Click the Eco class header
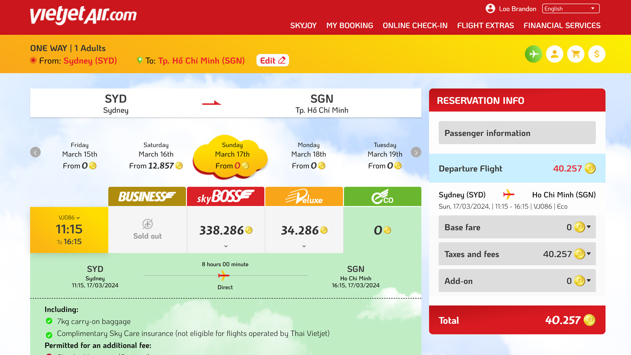Viewport: 631px width, 355px height. [x=383, y=196]
